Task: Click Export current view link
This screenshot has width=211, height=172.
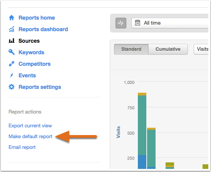Action: point(30,125)
